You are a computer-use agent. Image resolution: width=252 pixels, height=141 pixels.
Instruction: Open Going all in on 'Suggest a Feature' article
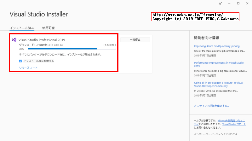click(x=219, y=84)
